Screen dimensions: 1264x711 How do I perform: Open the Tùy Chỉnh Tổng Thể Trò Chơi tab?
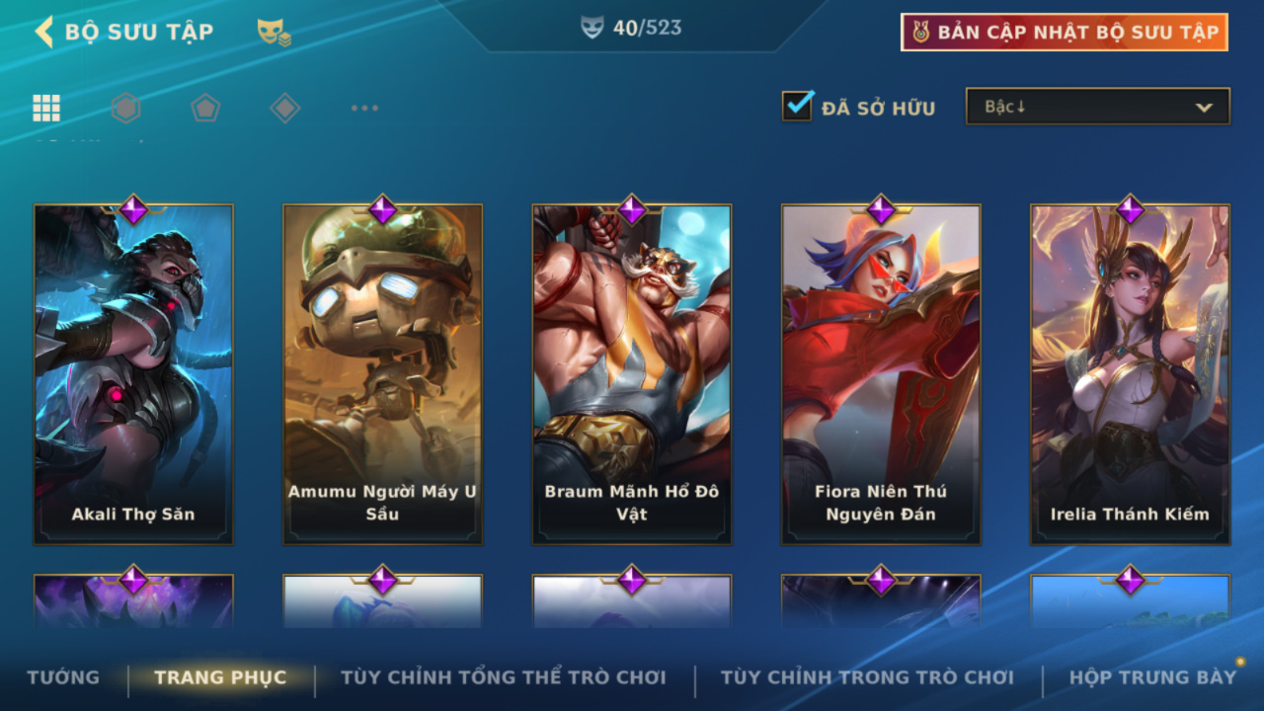point(504,677)
